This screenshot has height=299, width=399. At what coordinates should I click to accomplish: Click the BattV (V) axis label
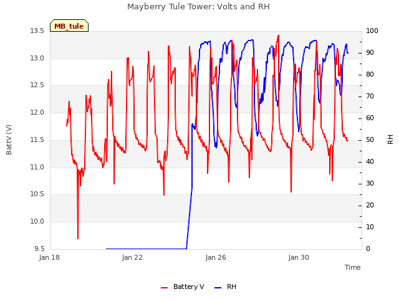tap(9, 140)
